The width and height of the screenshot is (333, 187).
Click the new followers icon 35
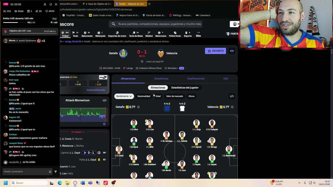(36, 11)
